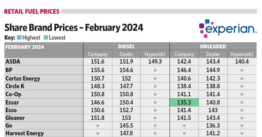Click Certas Energy diesel company price 150.7
This screenshot has height=137, width=262.
(x=97, y=78)
